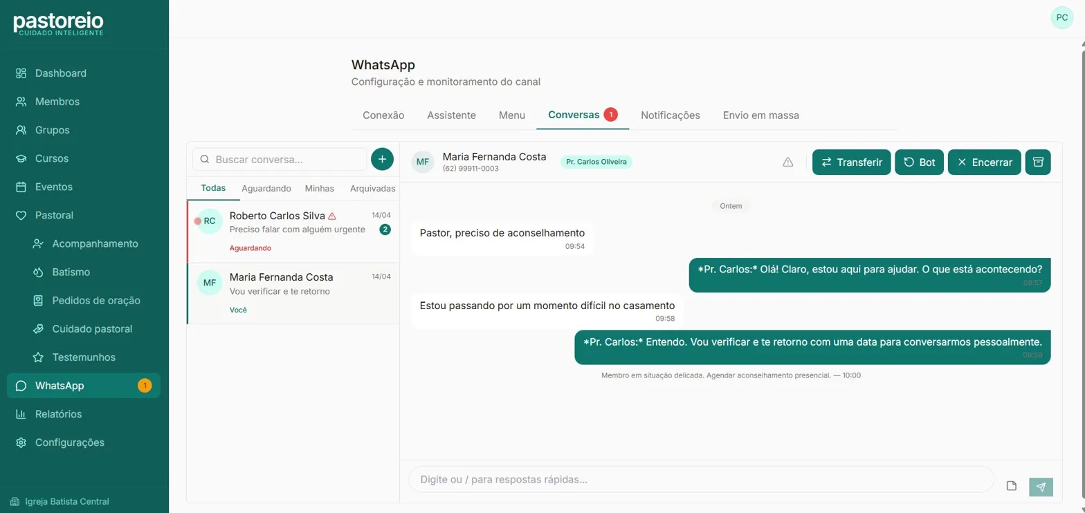This screenshot has height=513, width=1085.
Task: Open Maria Fernanda Costa conversation in list
Action: point(293,293)
